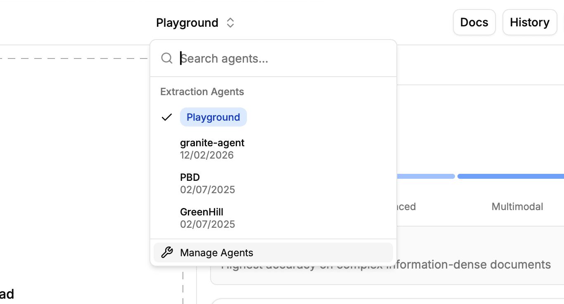The image size is (564, 304).
Task: Choose the GreenHill agent from the list
Action: (201, 212)
